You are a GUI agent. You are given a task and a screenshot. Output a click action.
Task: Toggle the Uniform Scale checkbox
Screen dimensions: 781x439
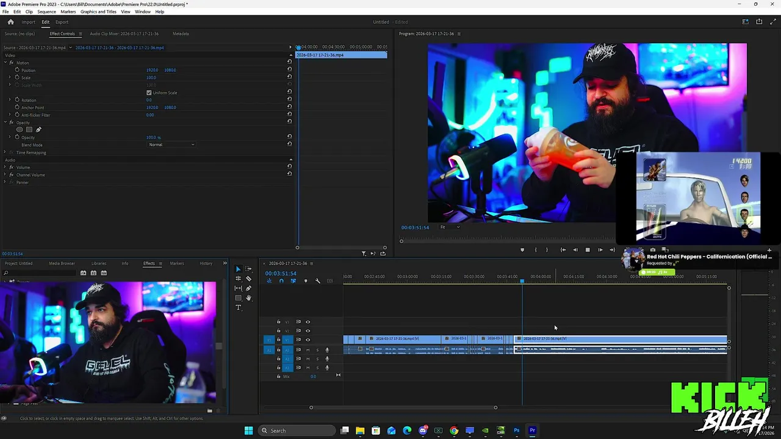click(x=149, y=93)
